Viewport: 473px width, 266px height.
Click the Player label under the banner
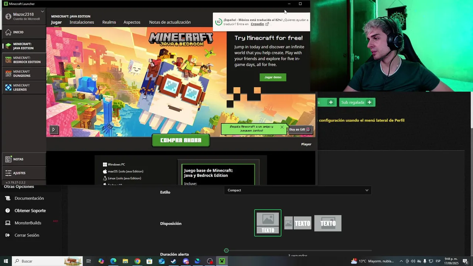pos(306,144)
